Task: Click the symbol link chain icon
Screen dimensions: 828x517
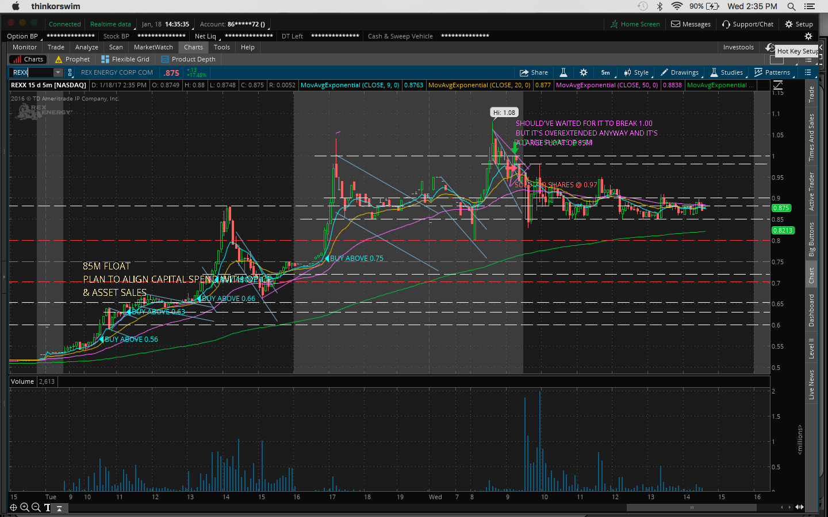Action: pos(70,72)
